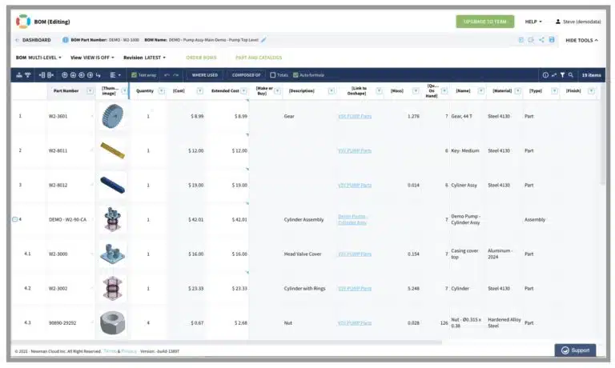Click the WHERE USED button
615x368 pixels.
[205, 75]
